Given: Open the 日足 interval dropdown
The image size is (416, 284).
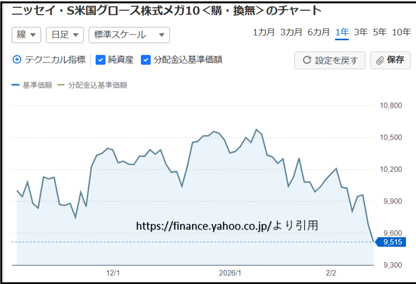Looking at the screenshot, I should tap(64, 35).
